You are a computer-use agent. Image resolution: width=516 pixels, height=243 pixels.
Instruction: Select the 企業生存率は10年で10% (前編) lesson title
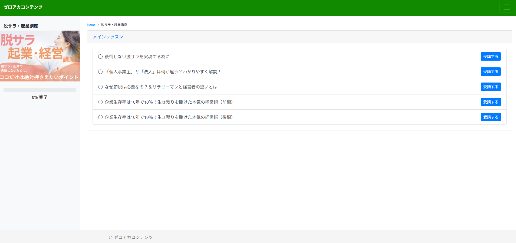169,102
